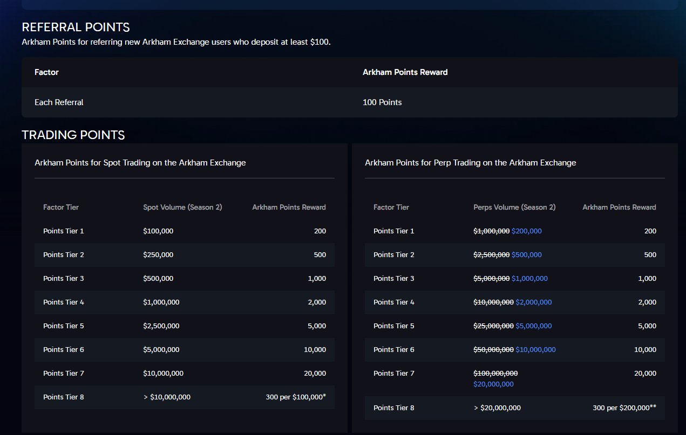
Task: Click the Factor header in the referral table
Action: [46, 72]
